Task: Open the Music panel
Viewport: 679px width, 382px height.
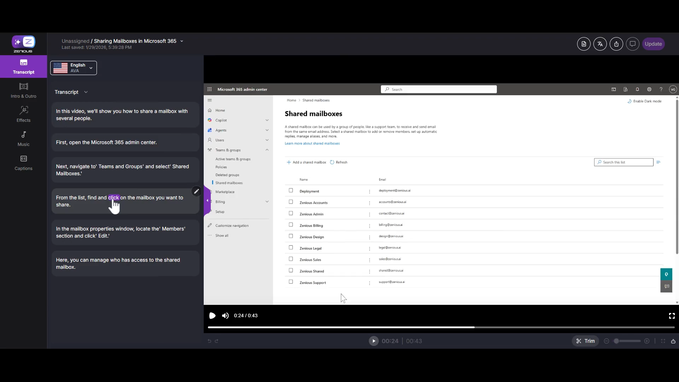Action: (x=23, y=138)
